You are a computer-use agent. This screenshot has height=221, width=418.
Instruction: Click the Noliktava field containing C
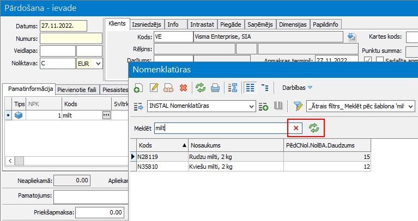coord(58,64)
